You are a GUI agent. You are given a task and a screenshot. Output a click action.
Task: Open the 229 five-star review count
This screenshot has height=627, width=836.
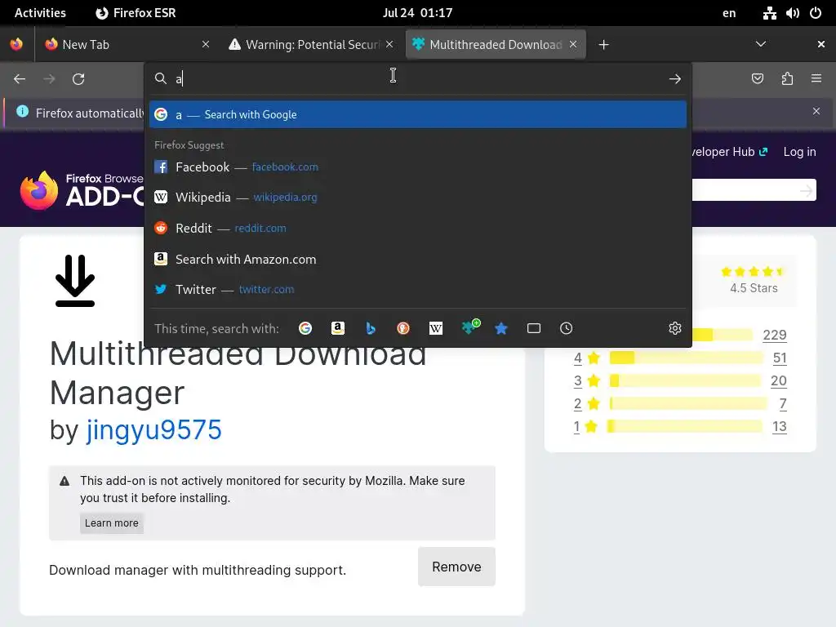coord(775,335)
